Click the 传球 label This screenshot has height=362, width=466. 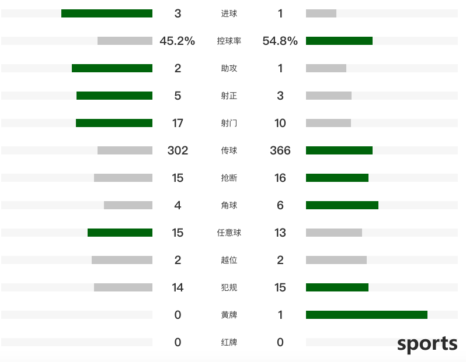pyautogui.click(x=229, y=150)
